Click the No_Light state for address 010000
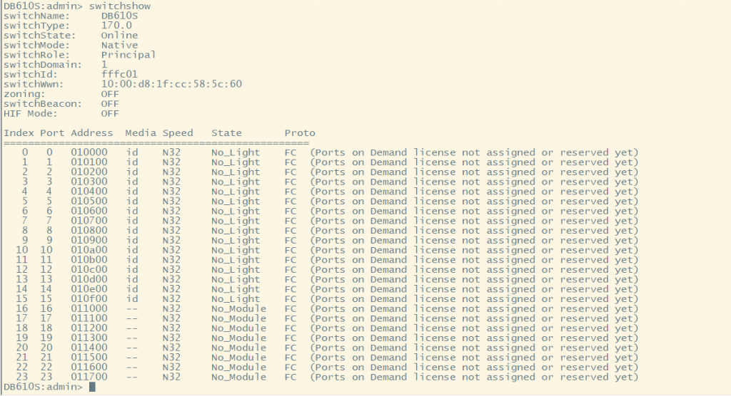The image size is (731, 396). click(236, 152)
